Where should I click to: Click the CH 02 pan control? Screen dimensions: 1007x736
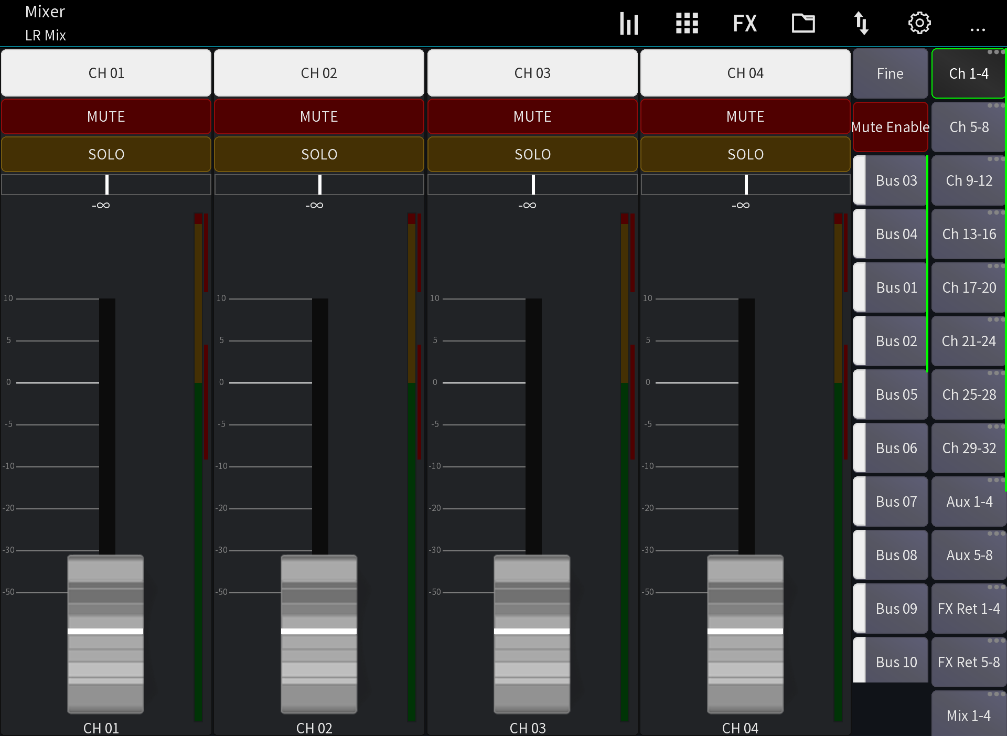click(319, 185)
